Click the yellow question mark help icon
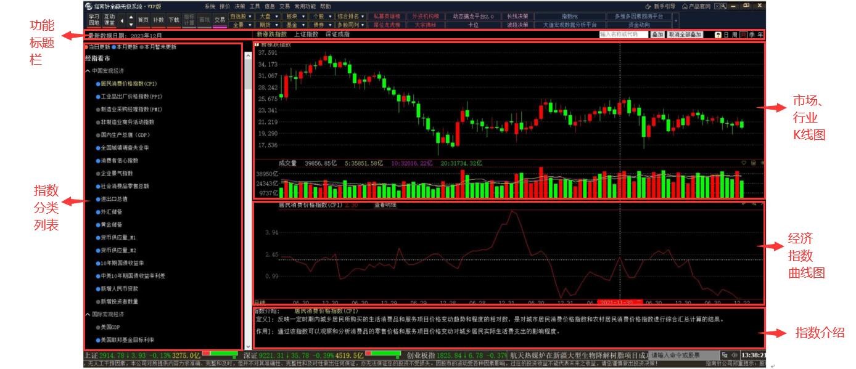Image resolution: width=856 pixels, height=369 pixels. [x=718, y=35]
